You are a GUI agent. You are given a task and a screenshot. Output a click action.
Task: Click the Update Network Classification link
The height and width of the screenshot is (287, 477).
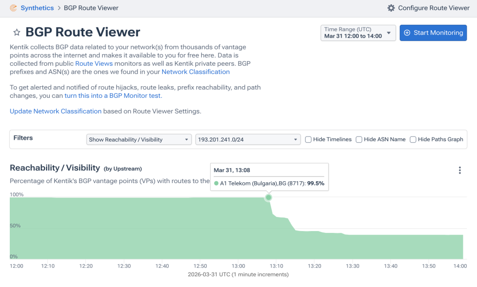click(x=56, y=111)
